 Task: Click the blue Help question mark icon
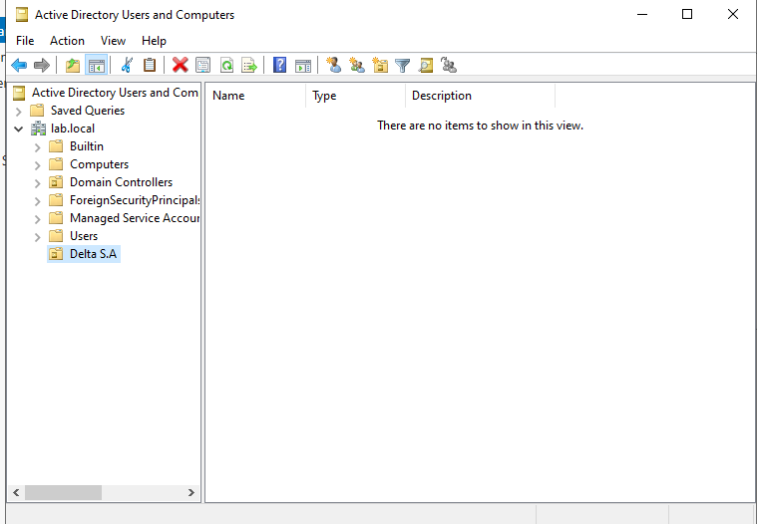pos(279,66)
